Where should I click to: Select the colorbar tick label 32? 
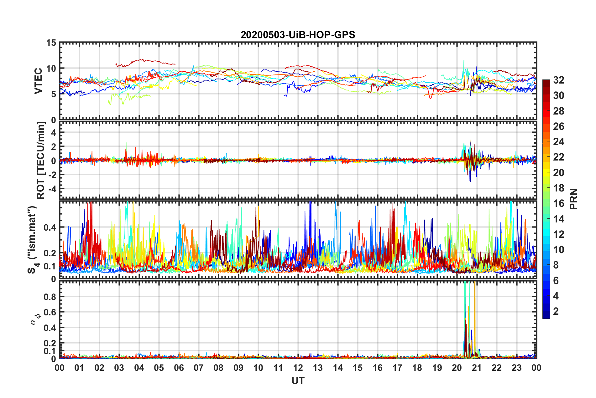[558, 80]
